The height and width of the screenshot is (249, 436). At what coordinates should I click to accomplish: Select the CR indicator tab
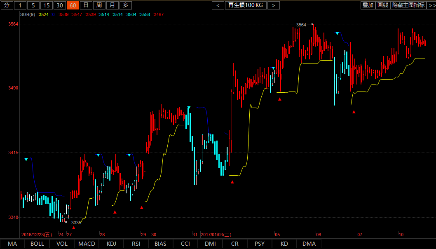click(x=234, y=244)
